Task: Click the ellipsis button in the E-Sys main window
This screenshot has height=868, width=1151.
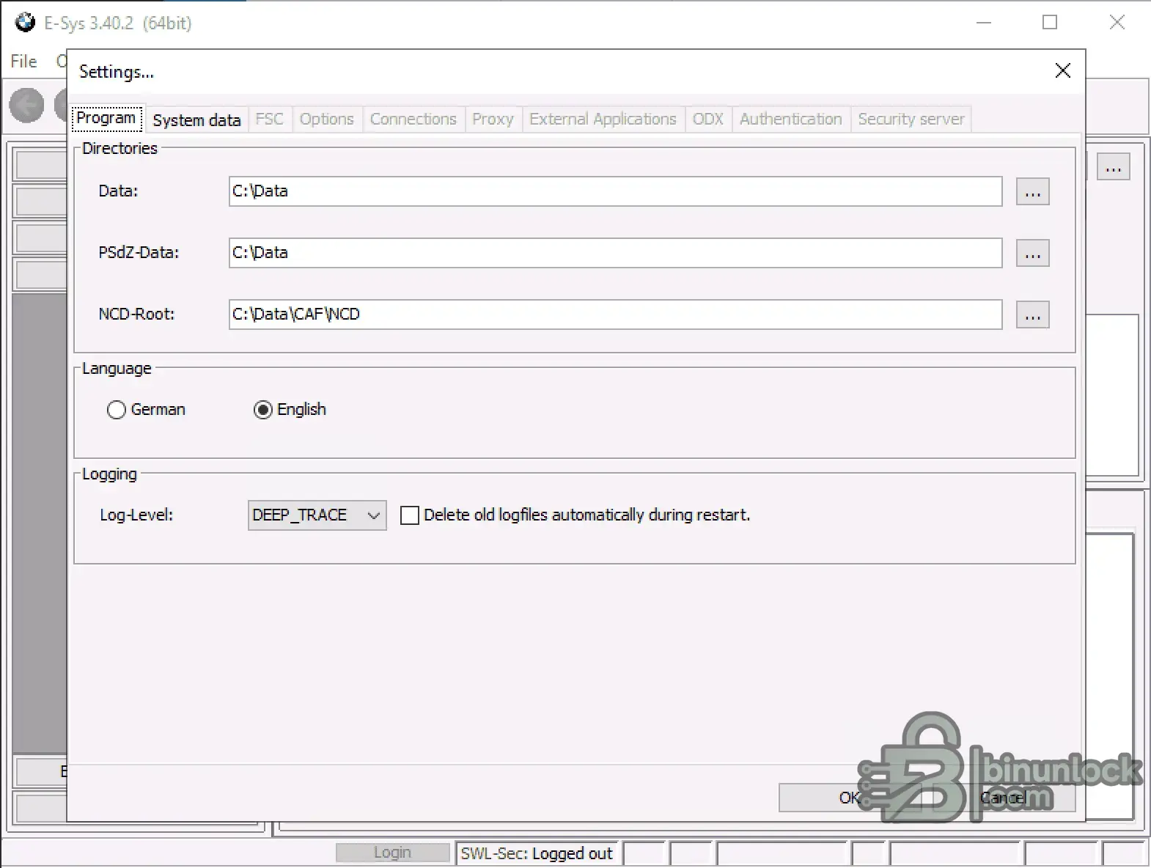Action: (x=1114, y=167)
